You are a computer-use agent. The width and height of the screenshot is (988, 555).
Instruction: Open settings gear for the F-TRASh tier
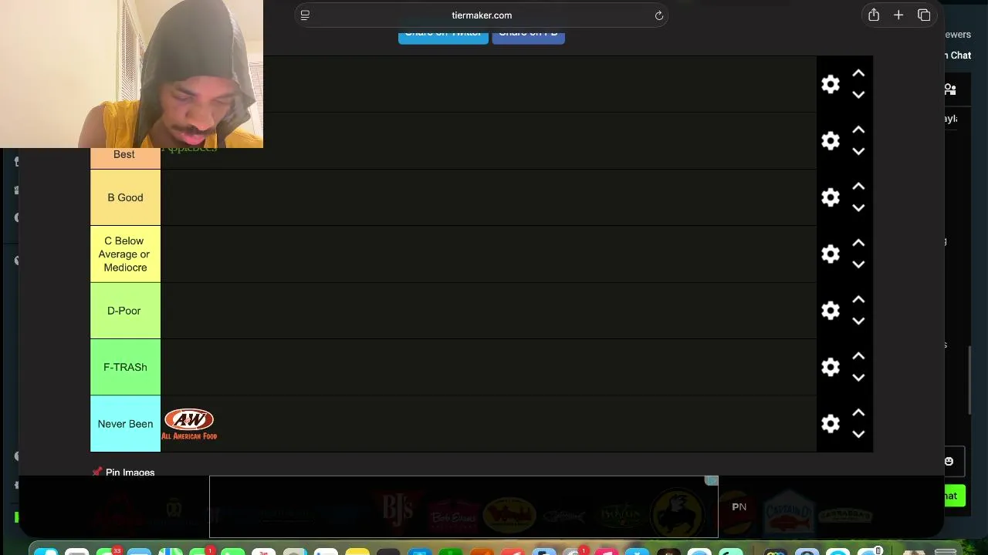tap(831, 367)
